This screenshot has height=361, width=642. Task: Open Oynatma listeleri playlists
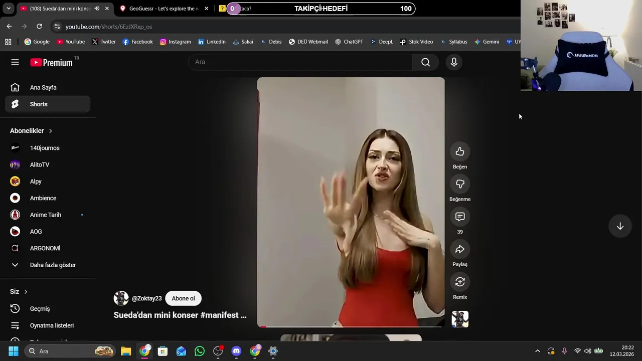[48, 325]
